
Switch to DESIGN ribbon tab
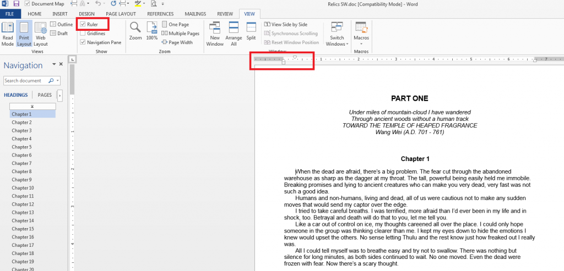pos(86,14)
